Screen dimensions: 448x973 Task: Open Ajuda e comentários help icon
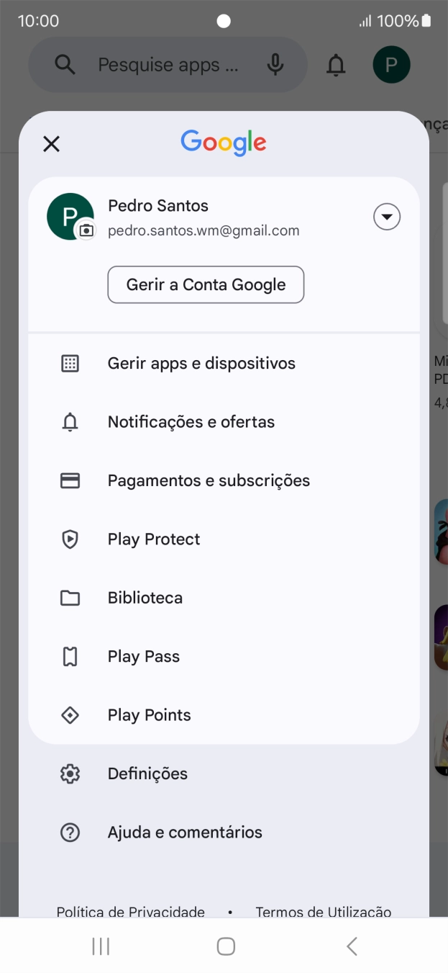(x=70, y=832)
